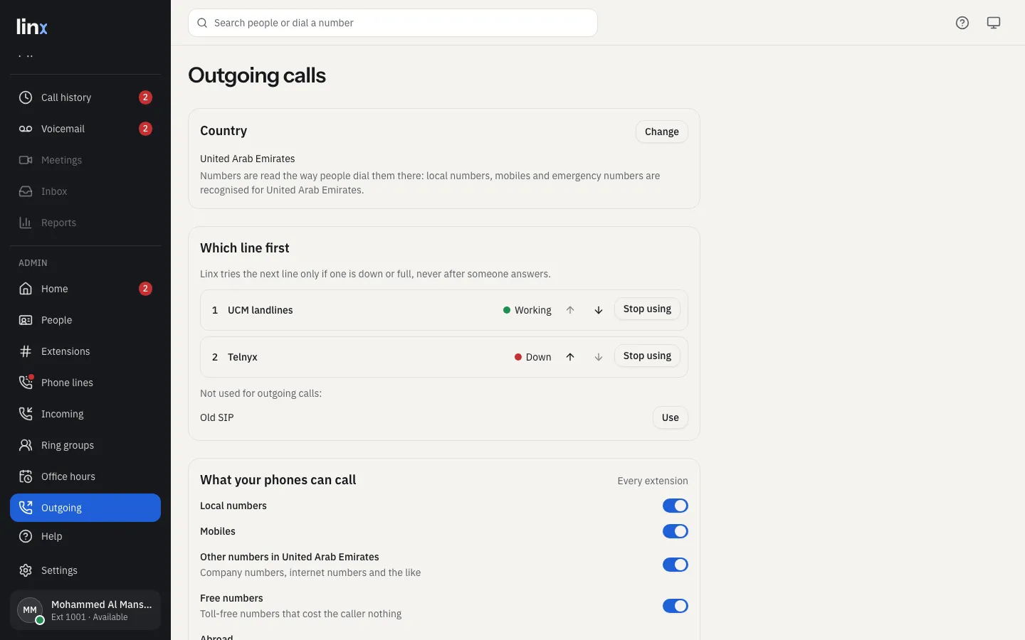Use Old SIP for outgoing calls

[671, 417]
